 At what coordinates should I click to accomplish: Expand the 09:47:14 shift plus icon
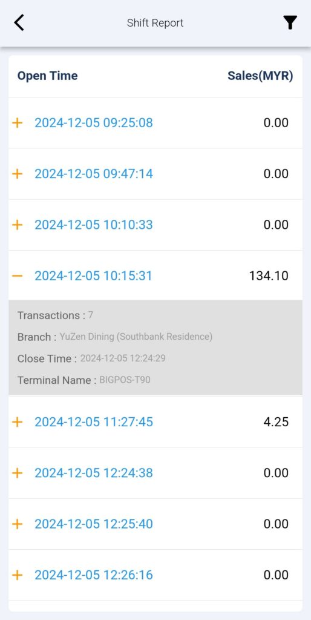coord(17,174)
